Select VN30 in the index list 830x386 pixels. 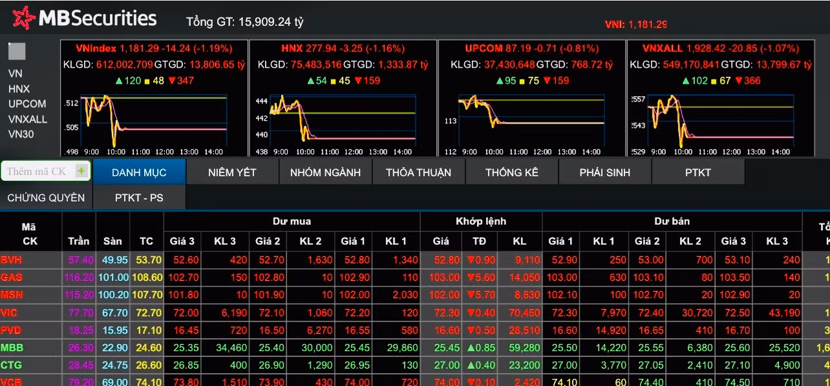coord(21,134)
